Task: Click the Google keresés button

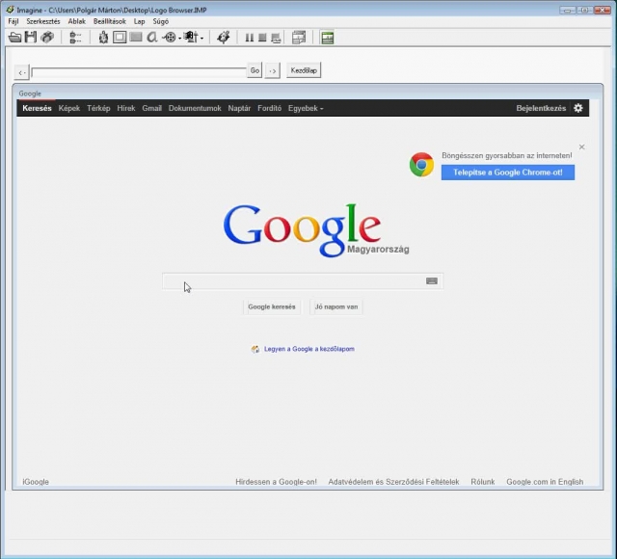Action: click(272, 306)
